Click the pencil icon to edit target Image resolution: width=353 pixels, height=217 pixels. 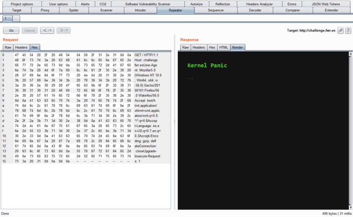coord(340,31)
